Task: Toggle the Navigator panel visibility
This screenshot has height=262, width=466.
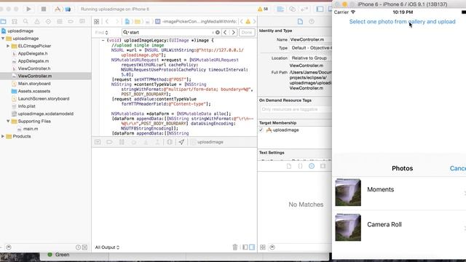Action: 320,9
